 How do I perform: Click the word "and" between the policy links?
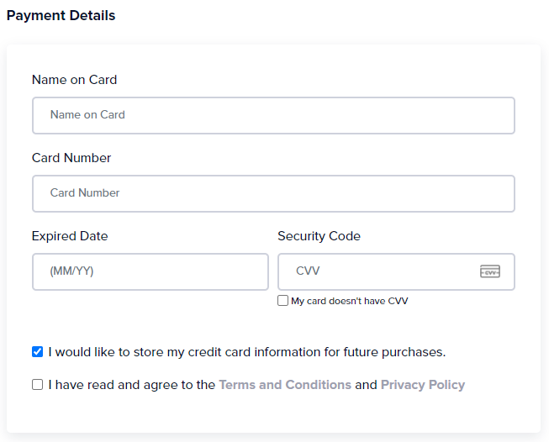[x=366, y=385]
